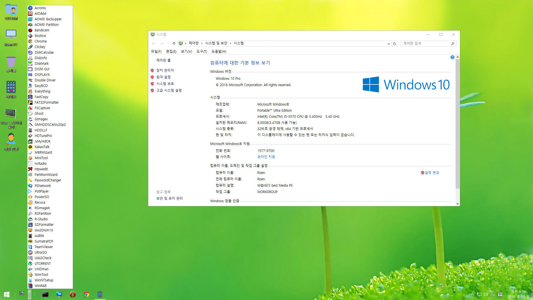Launch TeamViewer from the program list
533x300 pixels.
point(50,247)
